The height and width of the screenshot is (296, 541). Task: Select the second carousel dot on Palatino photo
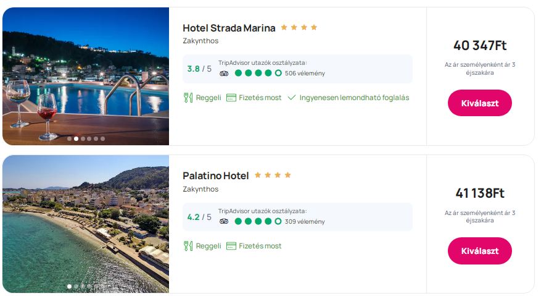click(76, 287)
